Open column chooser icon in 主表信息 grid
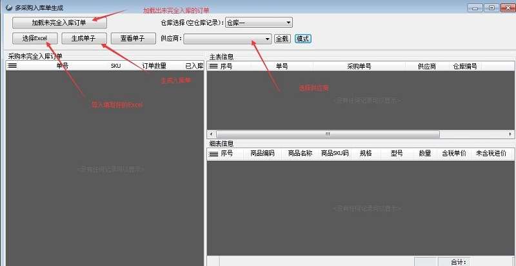Image resolution: width=516 pixels, height=266 pixels. pos(213,66)
